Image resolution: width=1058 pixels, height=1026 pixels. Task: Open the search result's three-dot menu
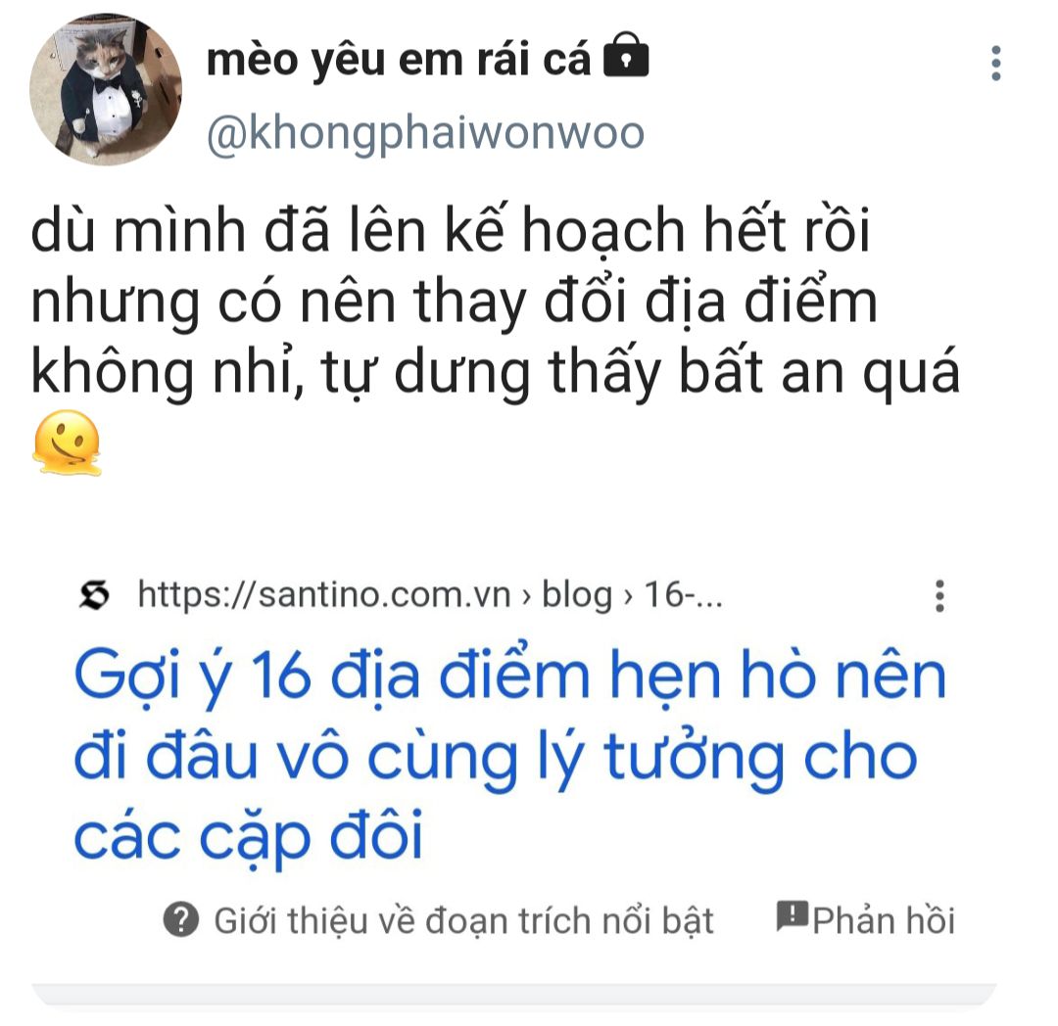939,596
